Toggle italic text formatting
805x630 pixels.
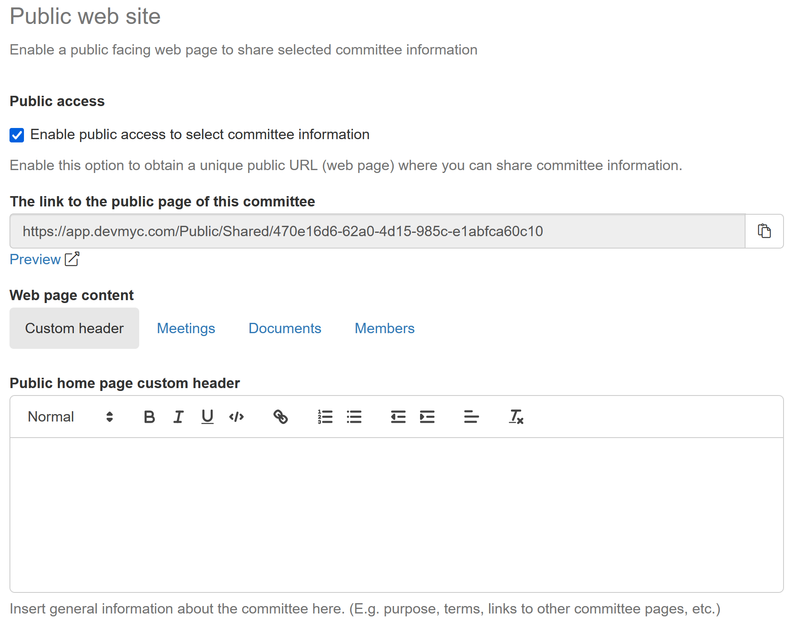(x=178, y=417)
